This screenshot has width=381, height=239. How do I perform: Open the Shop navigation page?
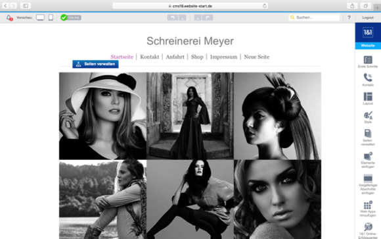197,57
